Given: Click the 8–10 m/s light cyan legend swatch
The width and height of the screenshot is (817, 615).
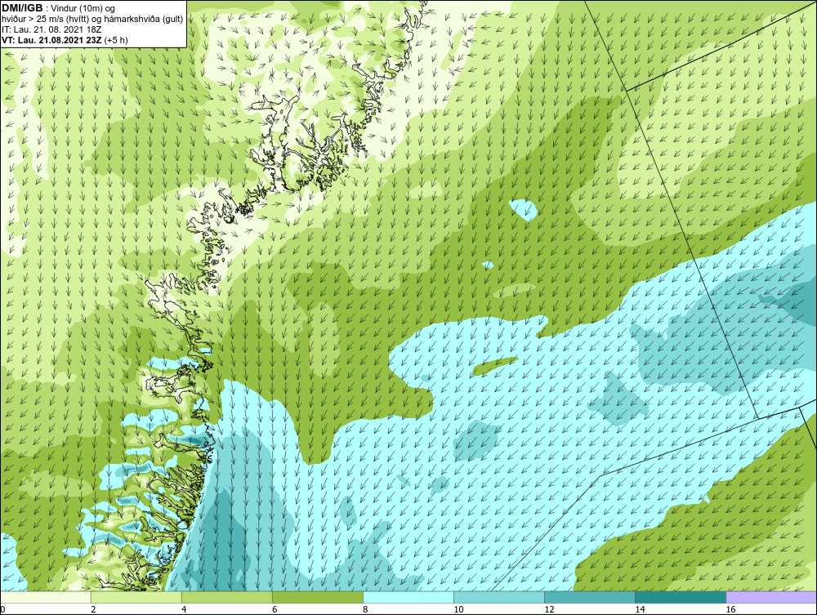Looking at the screenshot, I should (x=408, y=597).
